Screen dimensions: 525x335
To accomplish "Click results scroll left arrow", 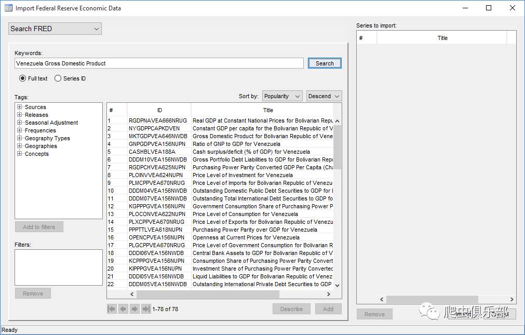I will (x=132, y=294).
